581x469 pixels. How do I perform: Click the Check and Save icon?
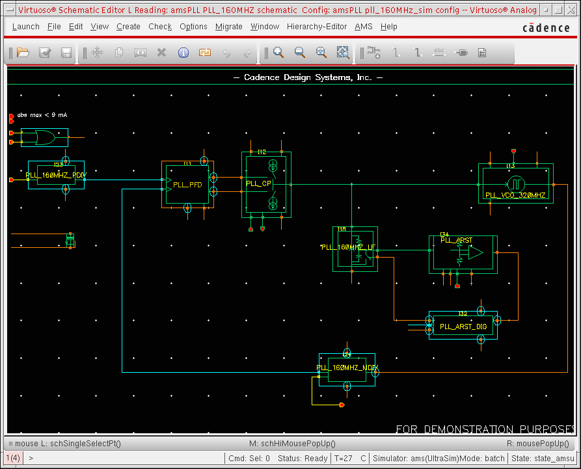pyautogui.click(x=45, y=53)
